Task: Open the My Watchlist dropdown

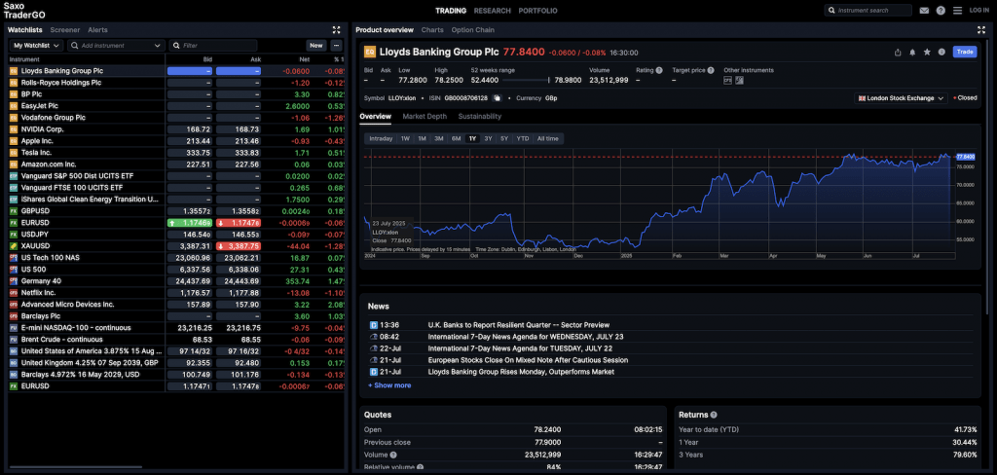Action: click(x=36, y=45)
